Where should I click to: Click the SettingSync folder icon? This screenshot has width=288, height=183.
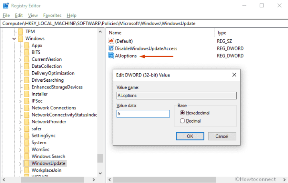click(27, 136)
